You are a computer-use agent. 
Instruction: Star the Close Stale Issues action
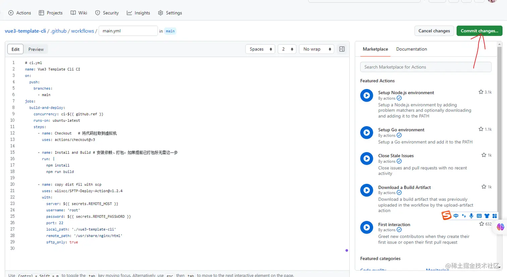coord(484,155)
